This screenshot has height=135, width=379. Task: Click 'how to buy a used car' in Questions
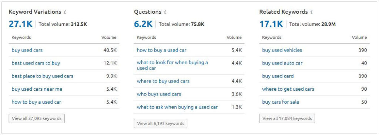click(x=161, y=50)
